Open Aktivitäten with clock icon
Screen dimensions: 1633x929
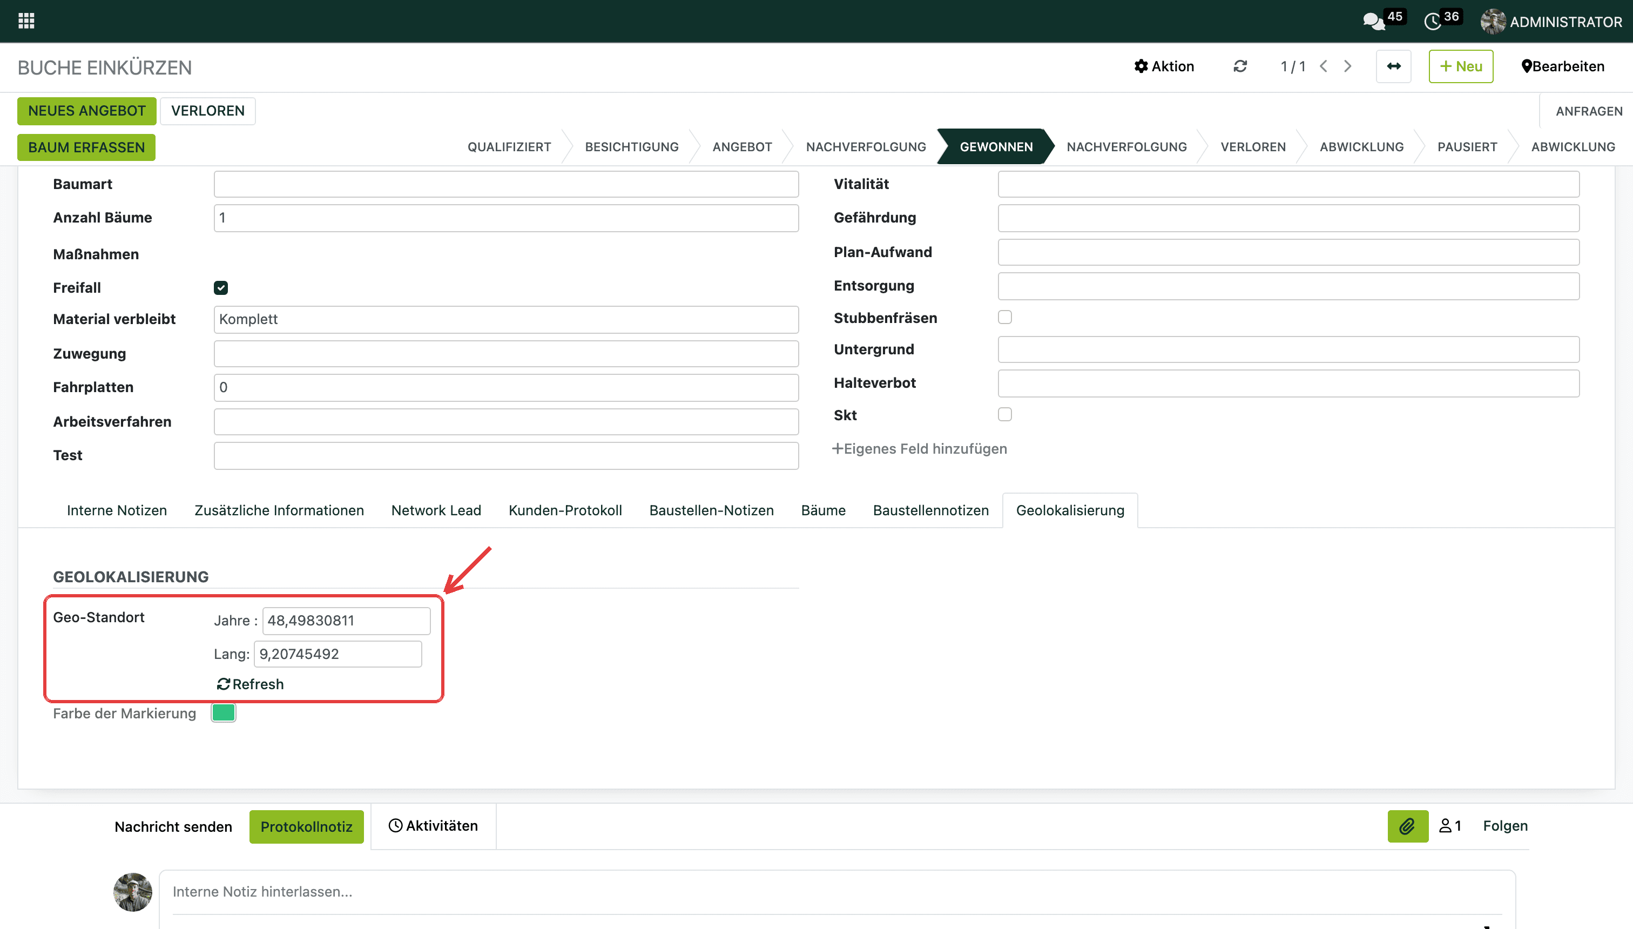433,826
